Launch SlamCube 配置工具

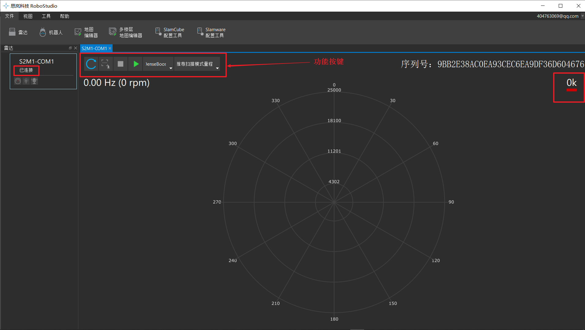[x=170, y=32]
